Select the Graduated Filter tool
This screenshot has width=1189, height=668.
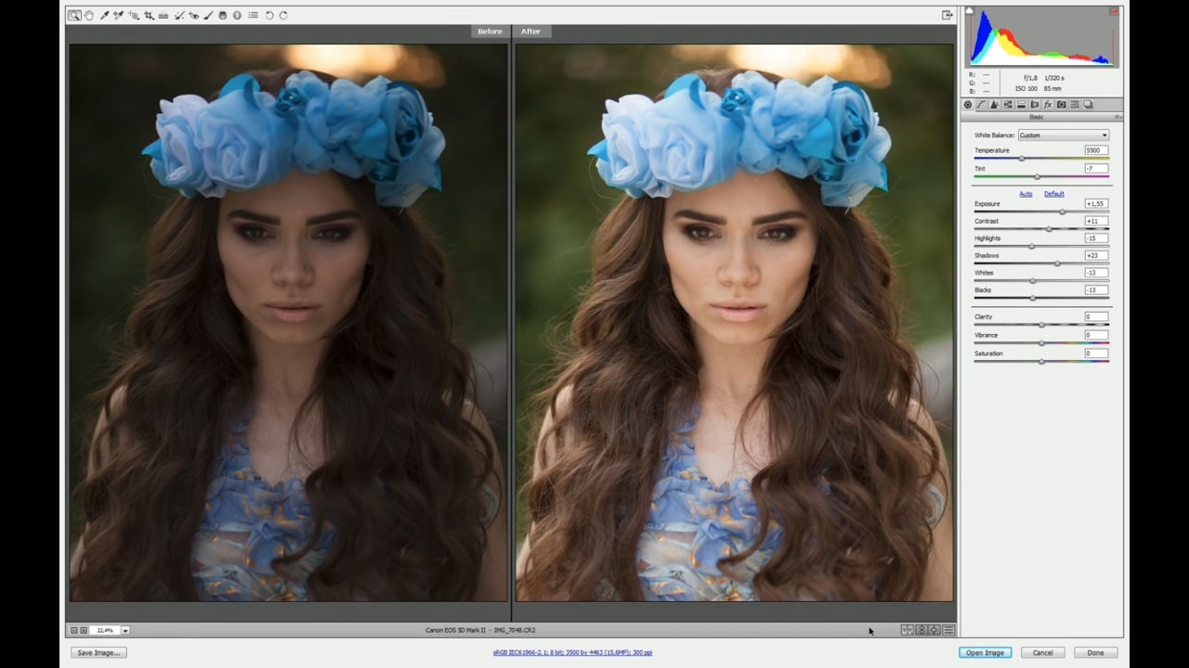coord(223,15)
